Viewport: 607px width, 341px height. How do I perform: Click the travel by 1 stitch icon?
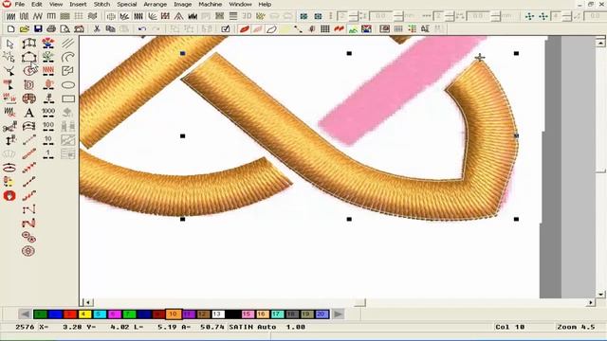[48, 154]
